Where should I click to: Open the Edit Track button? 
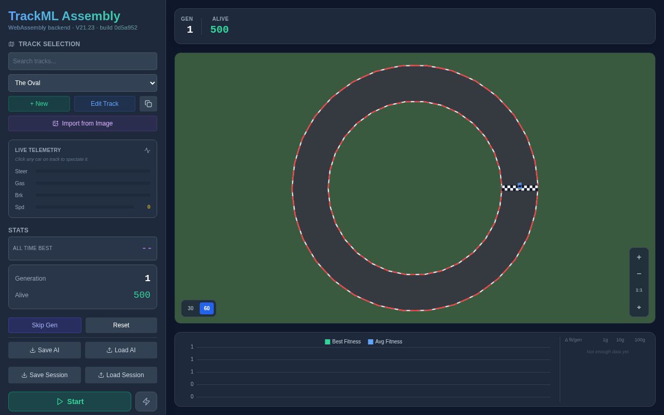coord(105,104)
